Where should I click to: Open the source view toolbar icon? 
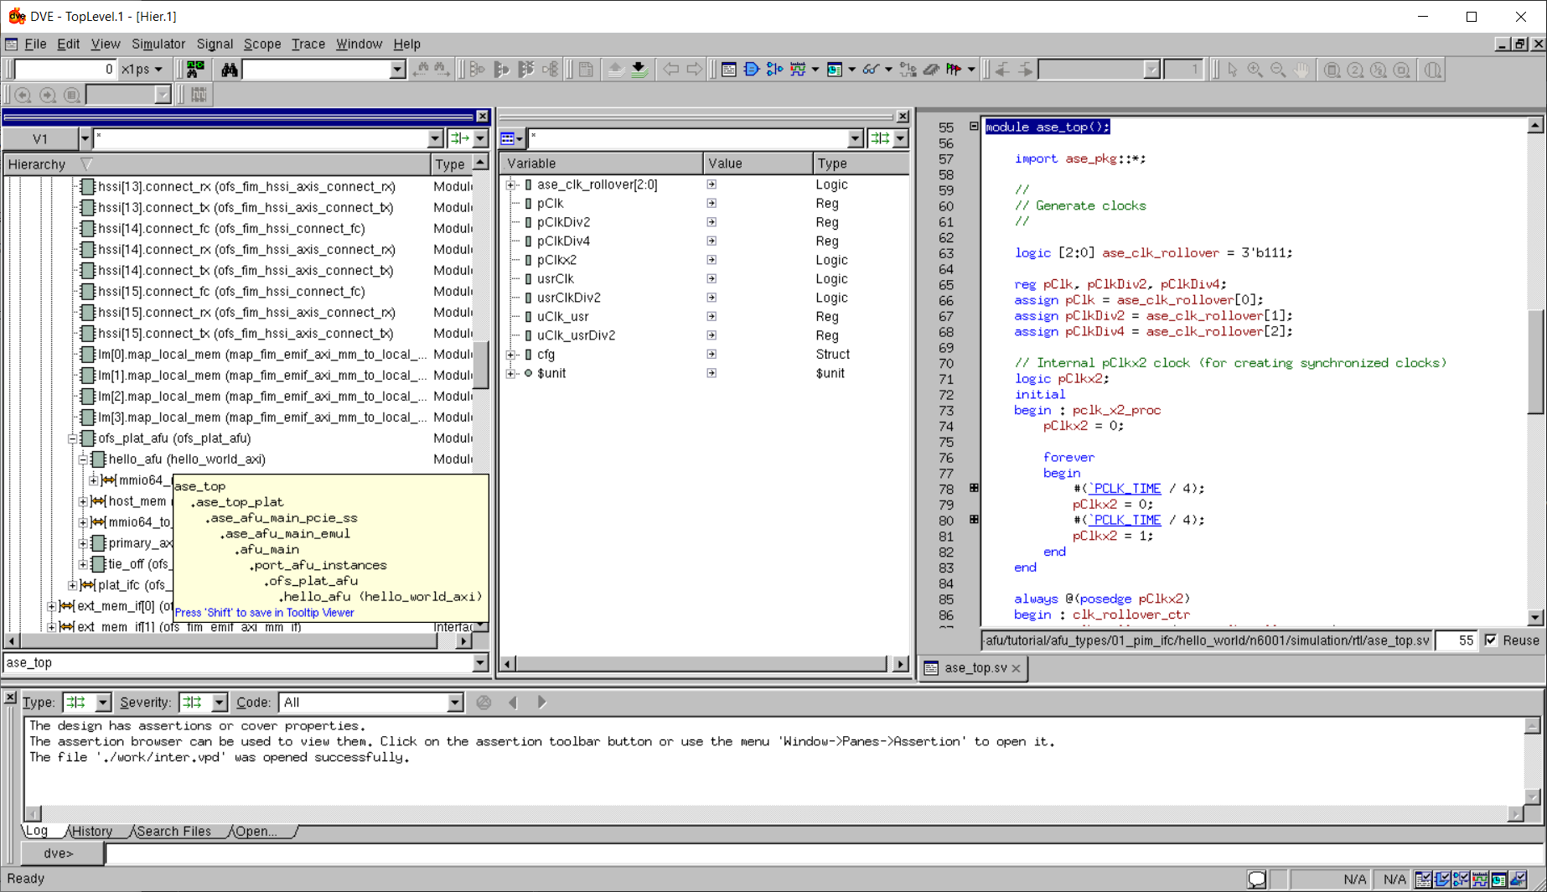pos(729,70)
